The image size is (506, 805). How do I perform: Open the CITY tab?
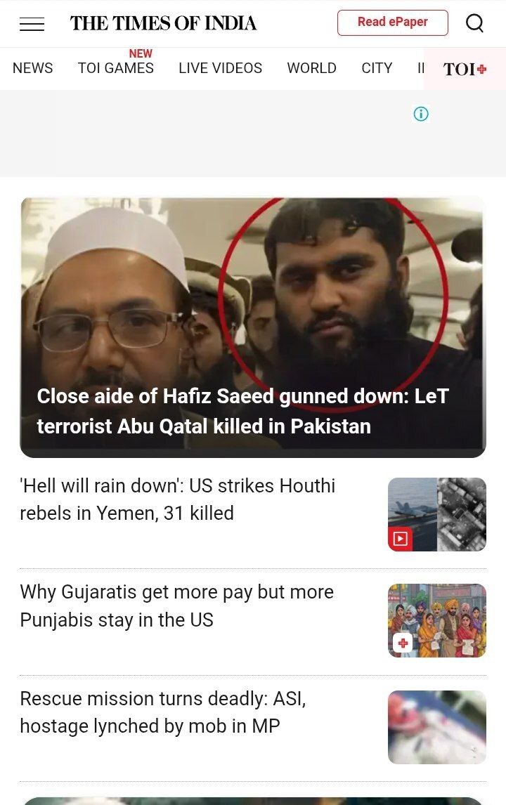377,68
